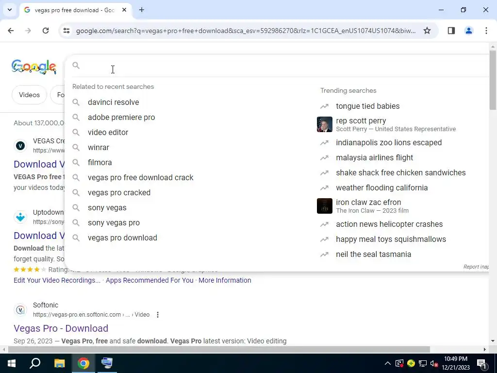Select suggestion vegas pro free download crack

[140, 178]
